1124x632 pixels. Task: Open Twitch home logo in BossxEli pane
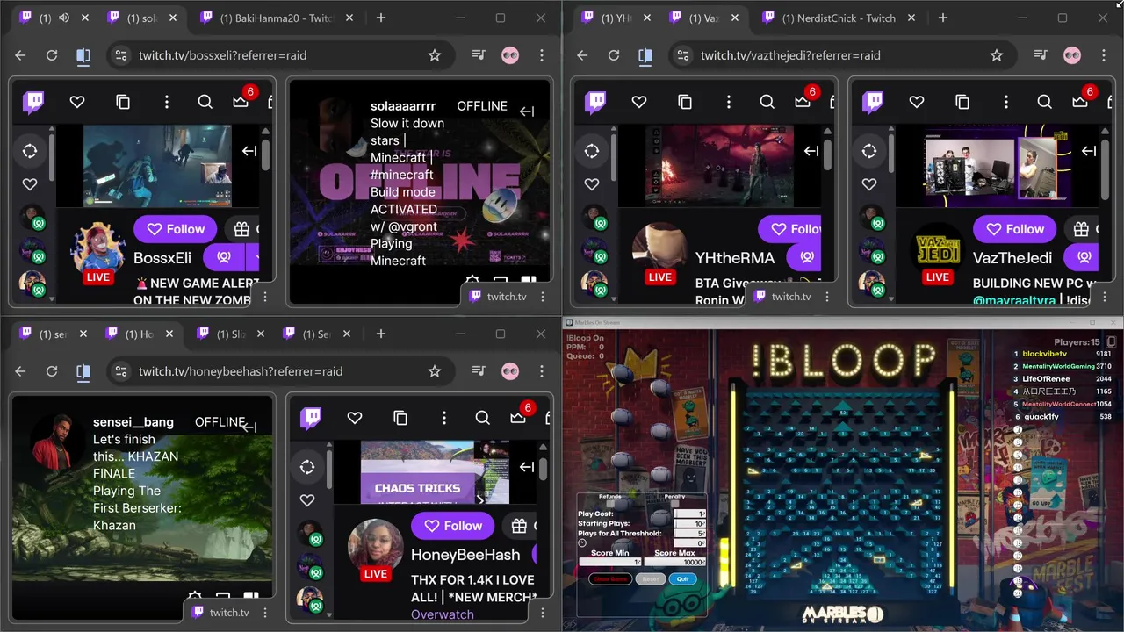point(33,102)
